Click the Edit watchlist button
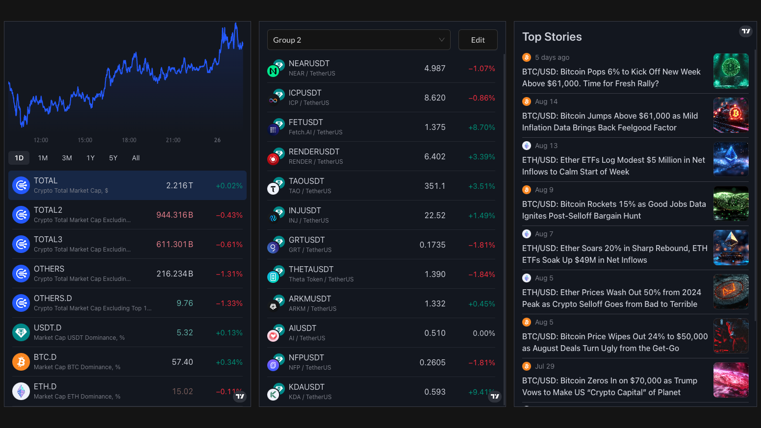The height and width of the screenshot is (428, 761). (478, 40)
